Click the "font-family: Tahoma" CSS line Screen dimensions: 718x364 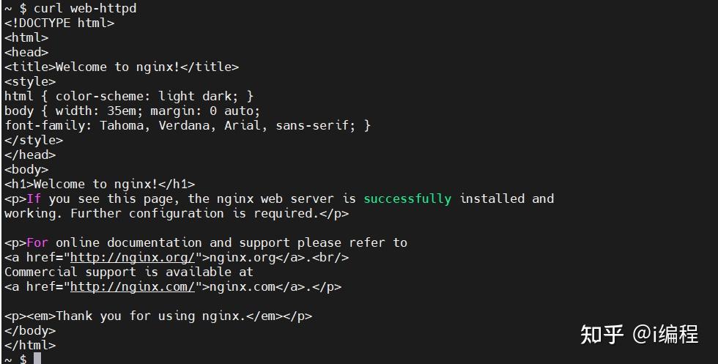pyautogui.click(x=188, y=125)
